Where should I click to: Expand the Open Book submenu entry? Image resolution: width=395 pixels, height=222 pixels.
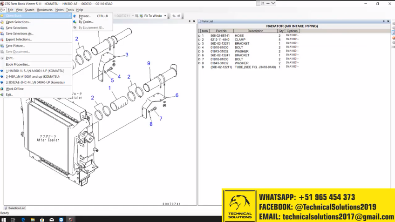click(x=35, y=16)
